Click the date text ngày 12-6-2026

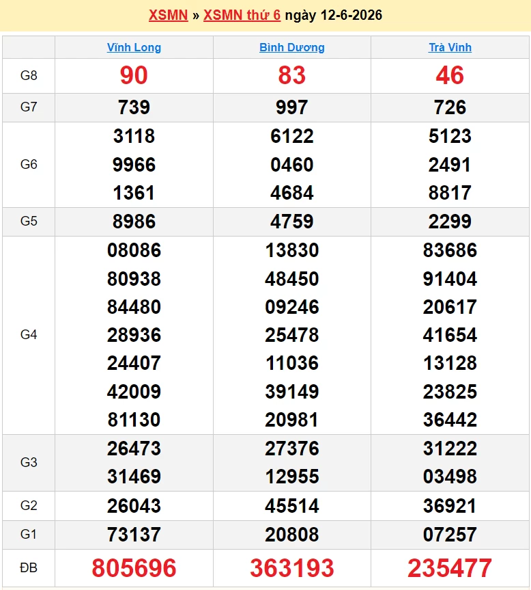334,15
